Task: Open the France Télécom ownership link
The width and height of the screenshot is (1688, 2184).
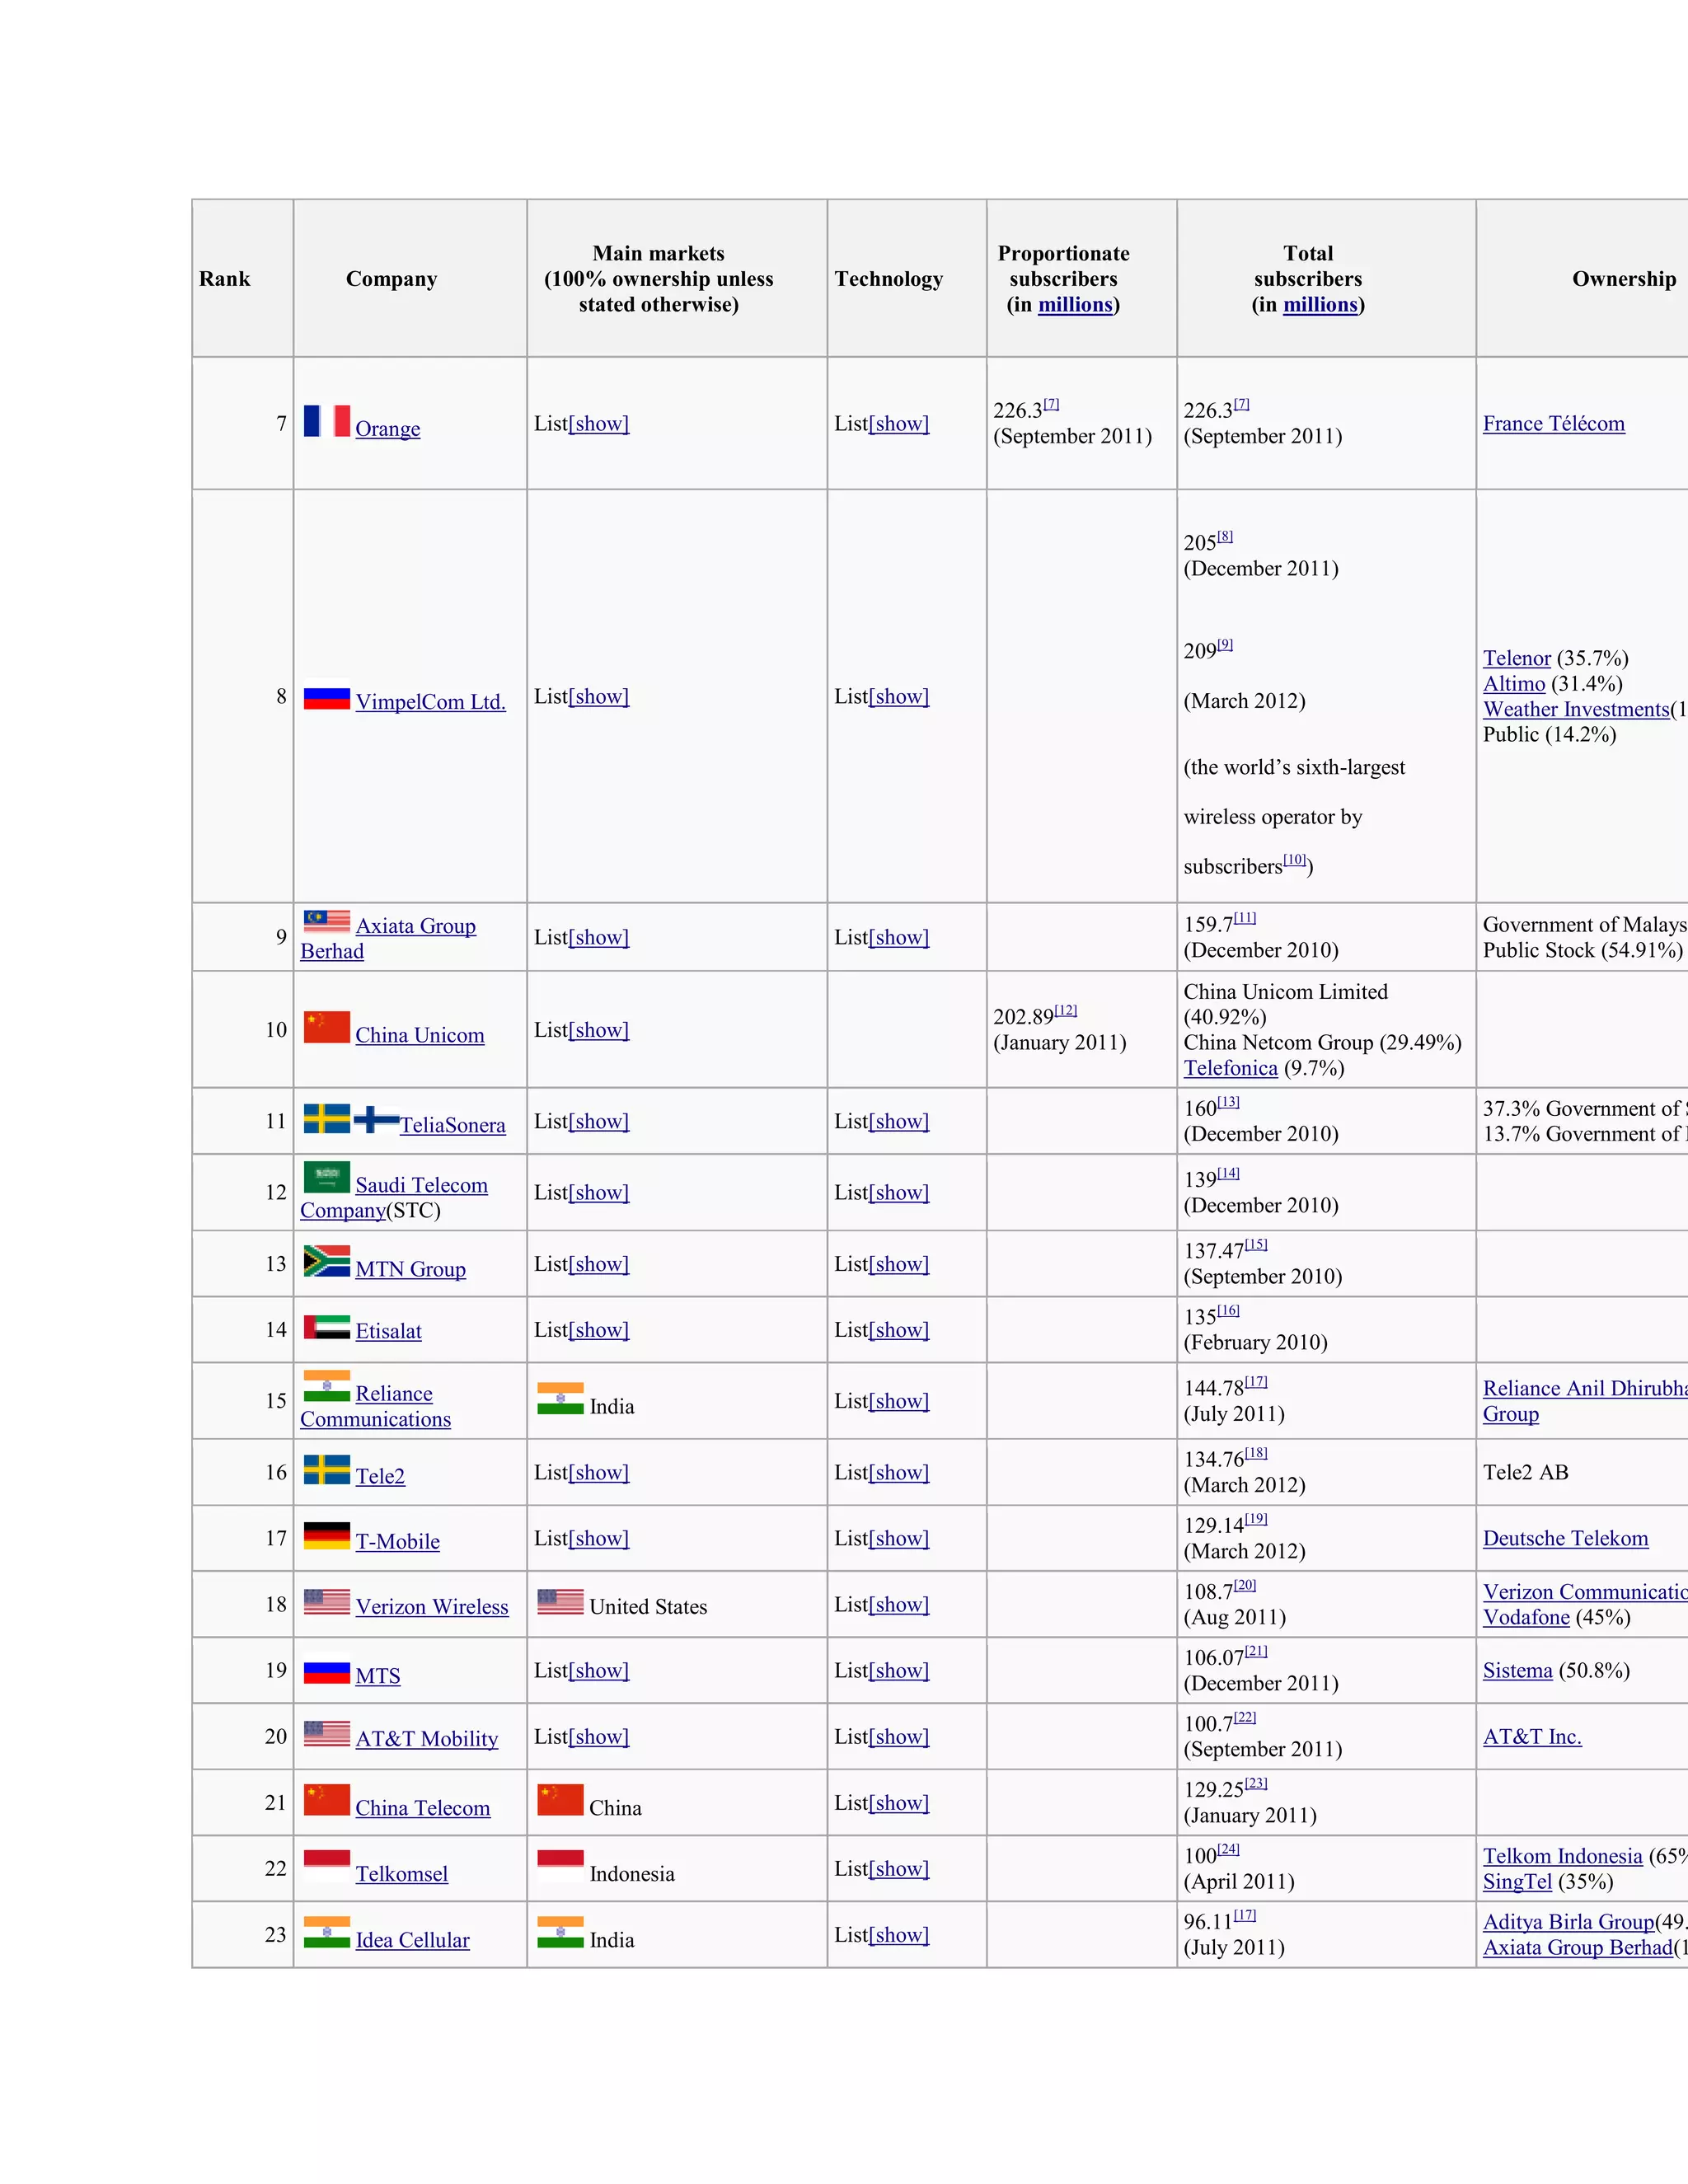Action: (1553, 424)
